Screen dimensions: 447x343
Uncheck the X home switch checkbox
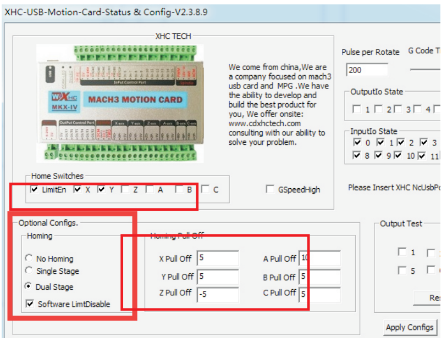[x=78, y=189]
